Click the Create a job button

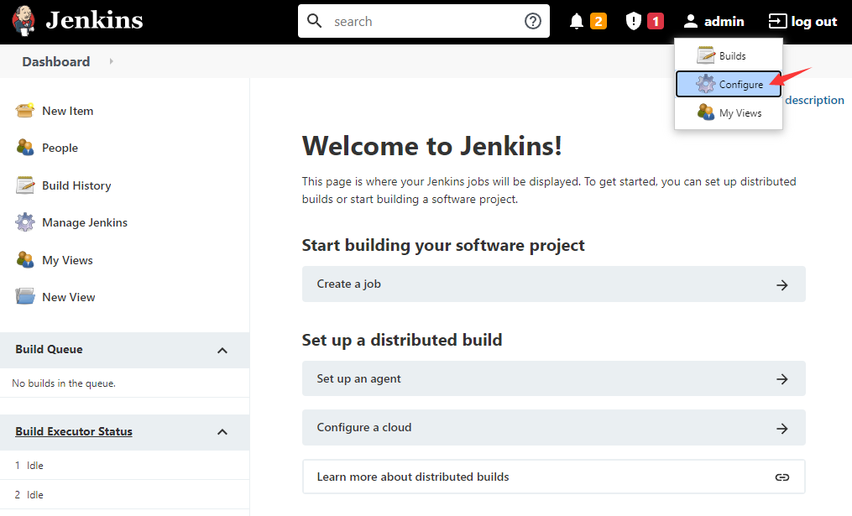[552, 284]
